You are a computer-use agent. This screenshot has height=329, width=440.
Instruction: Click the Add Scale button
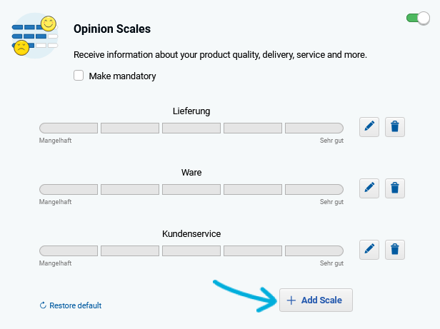coord(316,300)
